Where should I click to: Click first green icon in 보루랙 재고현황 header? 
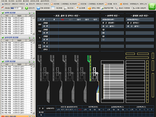point(29,12)
